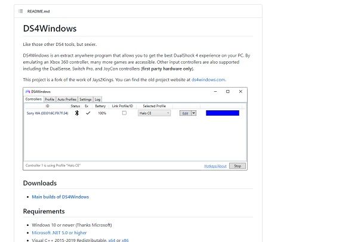Open the x86 redistributable link
Screen dimensions: 364x242
click(125, 240)
